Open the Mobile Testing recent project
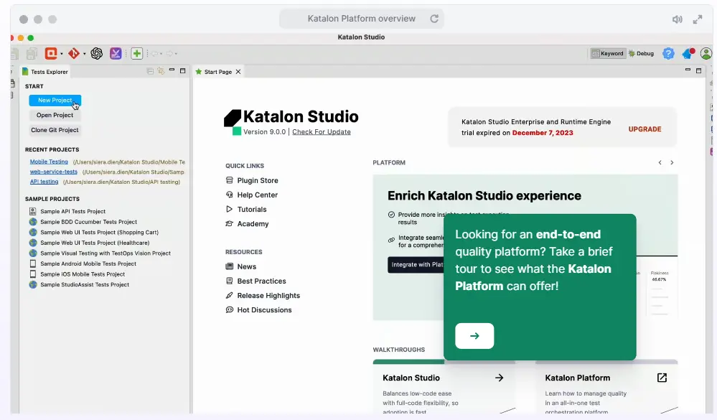 click(x=49, y=162)
